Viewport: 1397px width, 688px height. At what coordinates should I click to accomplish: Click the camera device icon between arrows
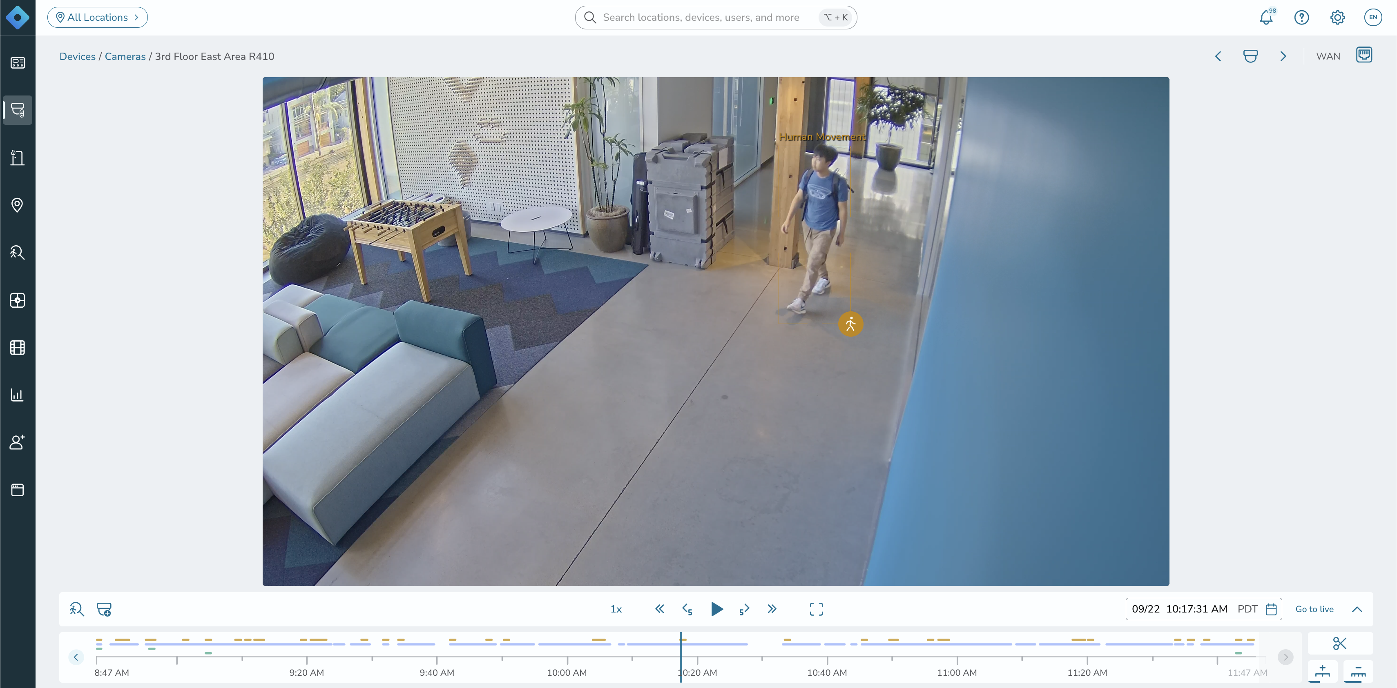point(1251,56)
